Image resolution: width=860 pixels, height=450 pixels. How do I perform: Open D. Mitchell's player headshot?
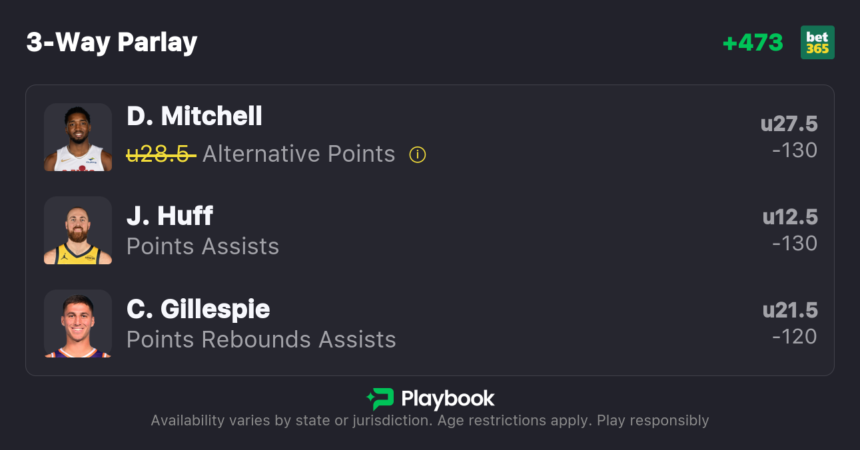coord(78,137)
